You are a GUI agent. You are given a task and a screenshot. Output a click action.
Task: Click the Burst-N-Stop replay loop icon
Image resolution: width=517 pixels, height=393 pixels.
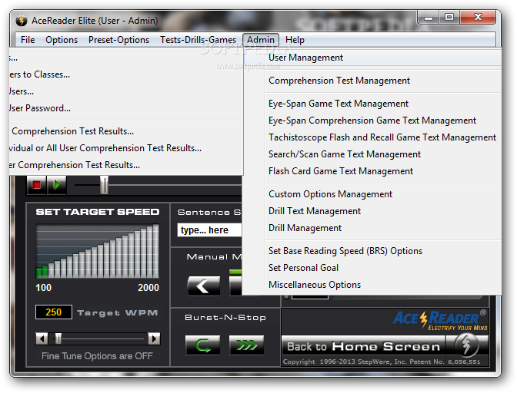[x=202, y=345]
